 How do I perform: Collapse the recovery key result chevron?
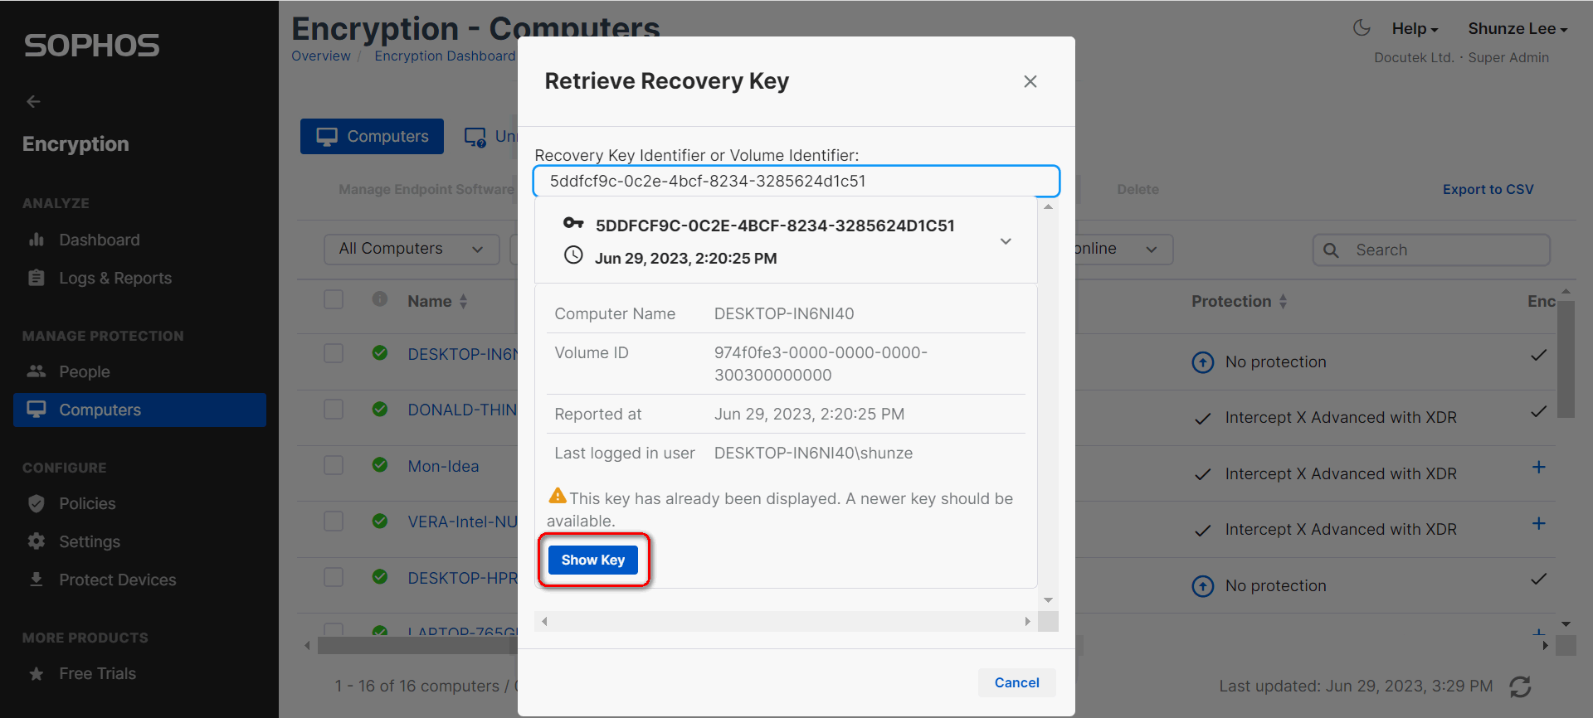(x=1006, y=241)
